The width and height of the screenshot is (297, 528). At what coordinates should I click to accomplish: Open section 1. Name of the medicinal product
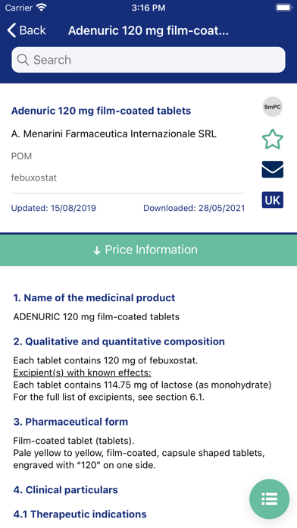[94, 297]
